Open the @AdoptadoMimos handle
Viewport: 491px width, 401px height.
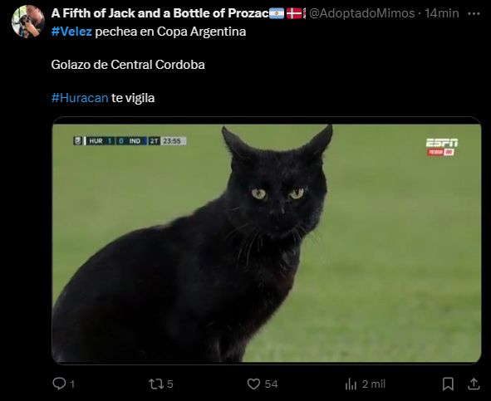coord(361,13)
